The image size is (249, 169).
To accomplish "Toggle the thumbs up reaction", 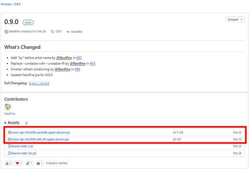I will [9, 163].
